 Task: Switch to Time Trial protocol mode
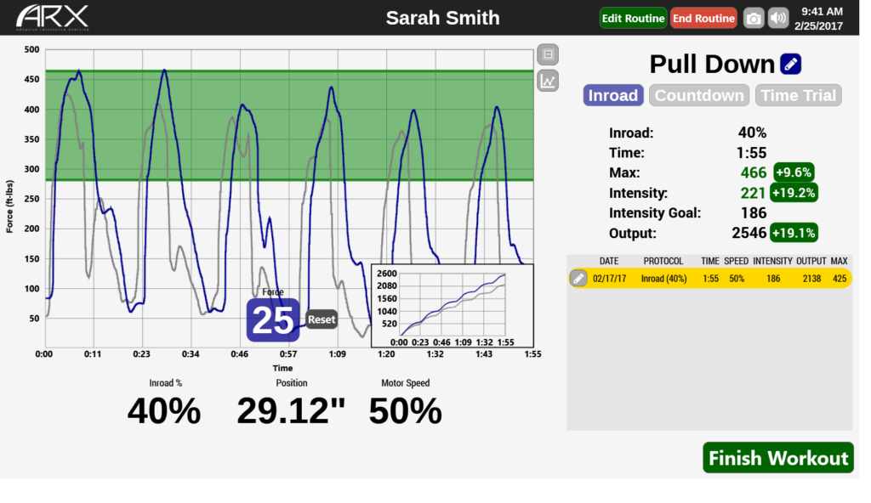798,95
